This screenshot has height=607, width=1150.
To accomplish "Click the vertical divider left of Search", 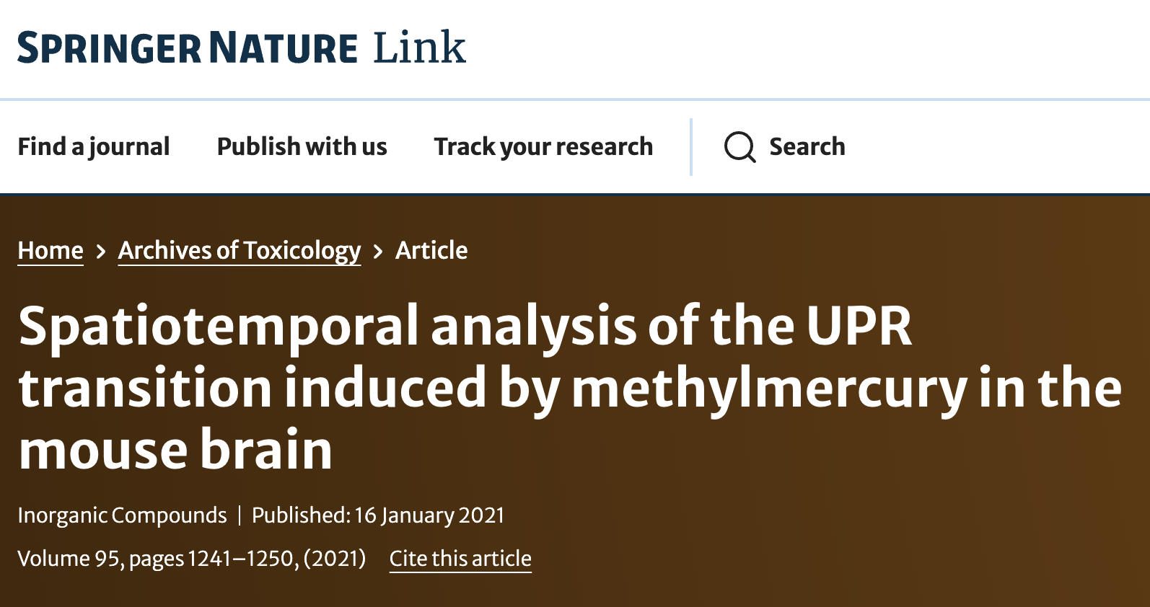I will coord(691,147).
